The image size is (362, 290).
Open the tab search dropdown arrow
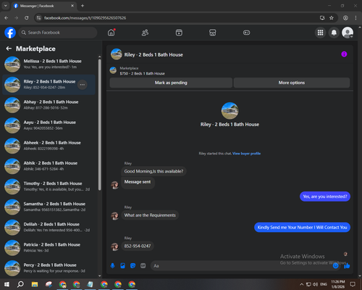5,6
